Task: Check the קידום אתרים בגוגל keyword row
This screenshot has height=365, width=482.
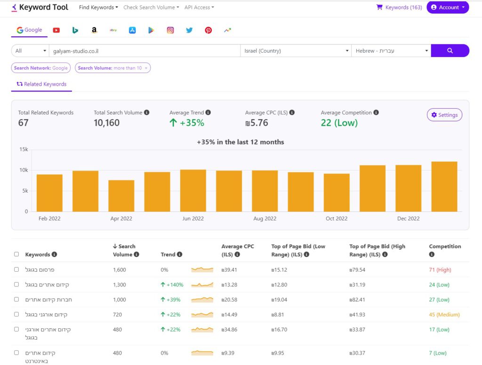Action: (16, 284)
